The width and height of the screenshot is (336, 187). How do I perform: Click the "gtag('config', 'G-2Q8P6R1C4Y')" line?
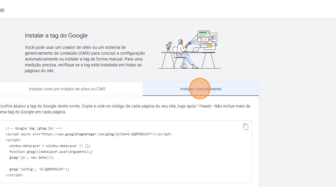click(39, 169)
